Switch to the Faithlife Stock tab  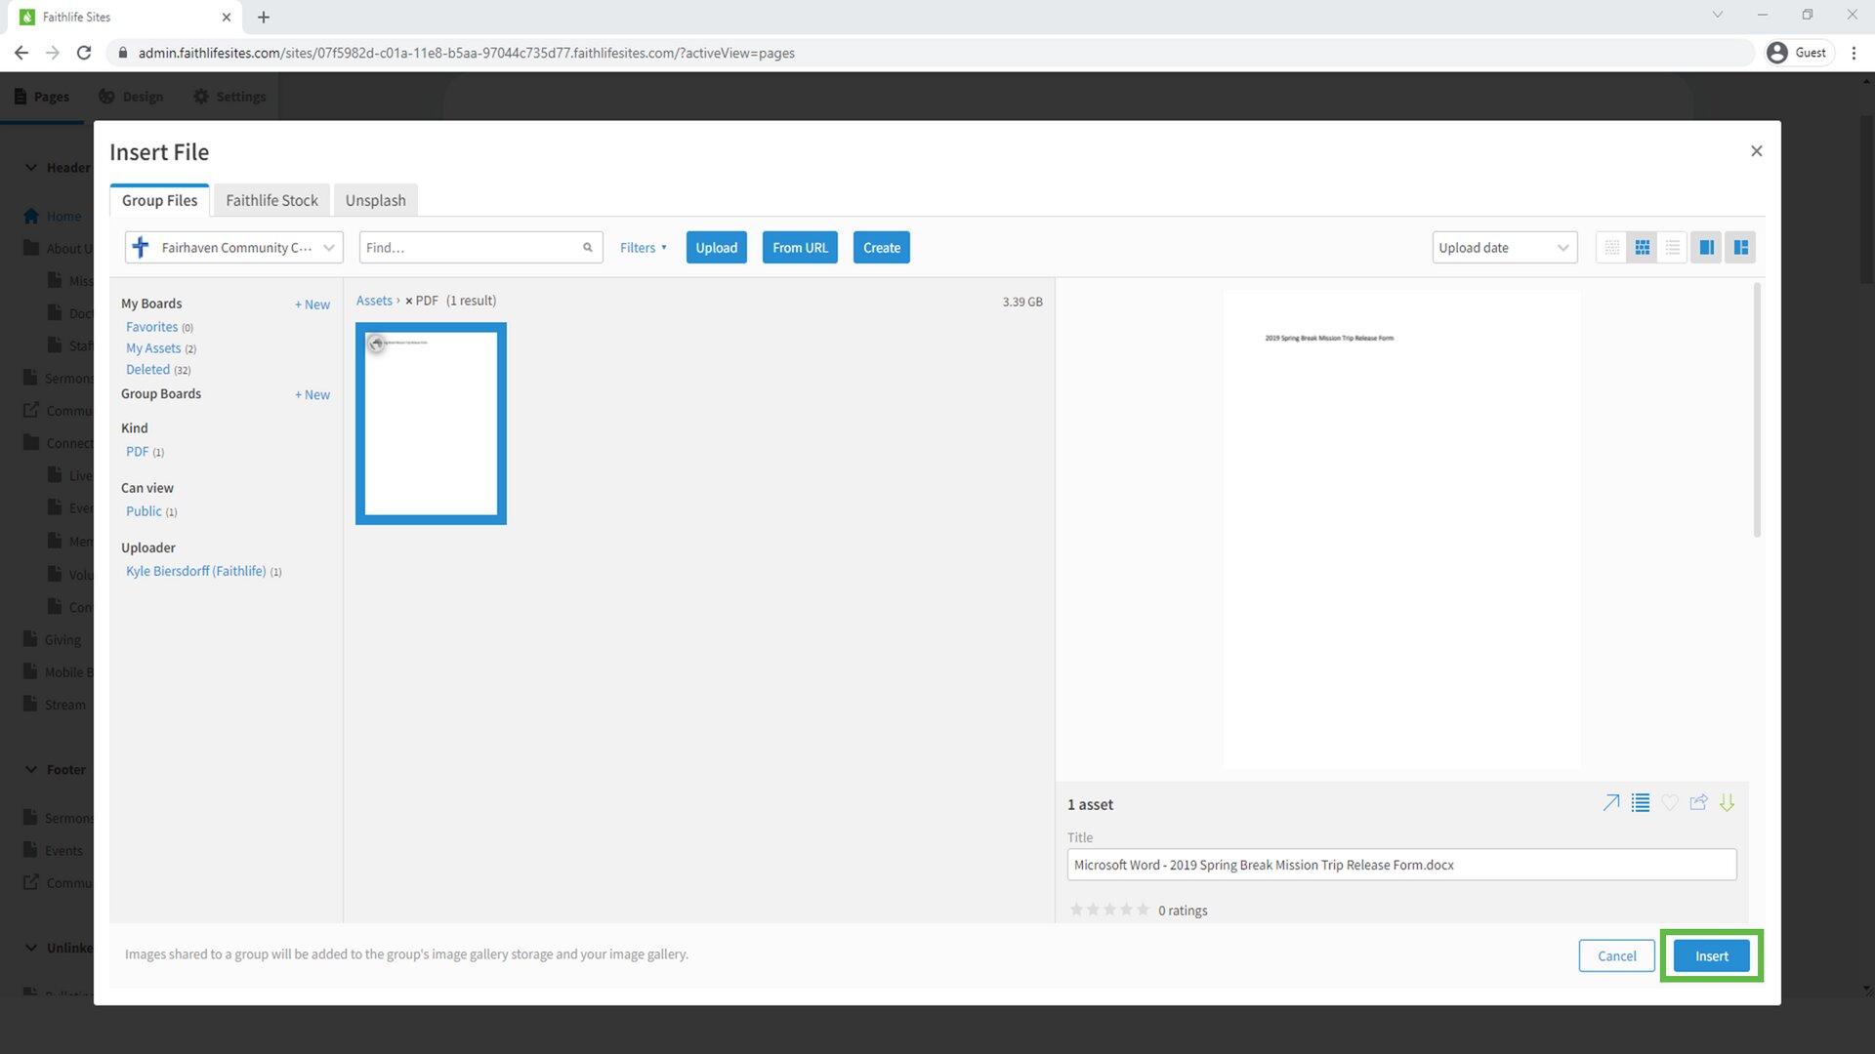pyautogui.click(x=271, y=200)
